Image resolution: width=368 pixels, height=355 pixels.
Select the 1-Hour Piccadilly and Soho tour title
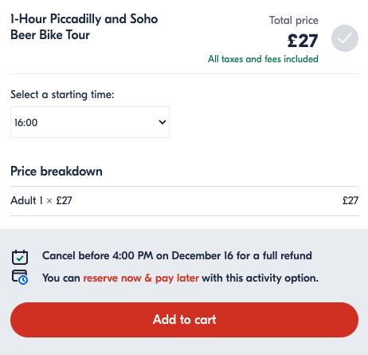pos(84,27)
